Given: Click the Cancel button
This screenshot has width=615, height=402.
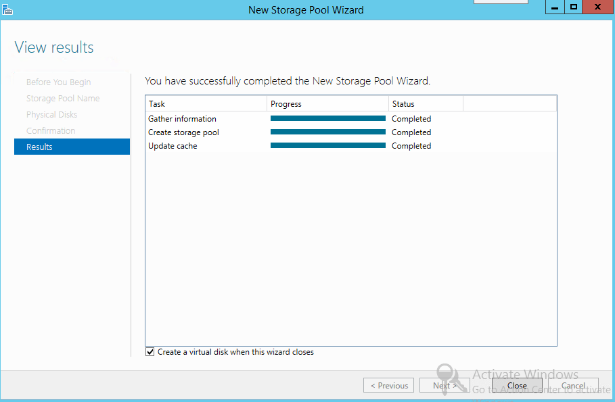Looking at the screenshot, I should (574, 385).
